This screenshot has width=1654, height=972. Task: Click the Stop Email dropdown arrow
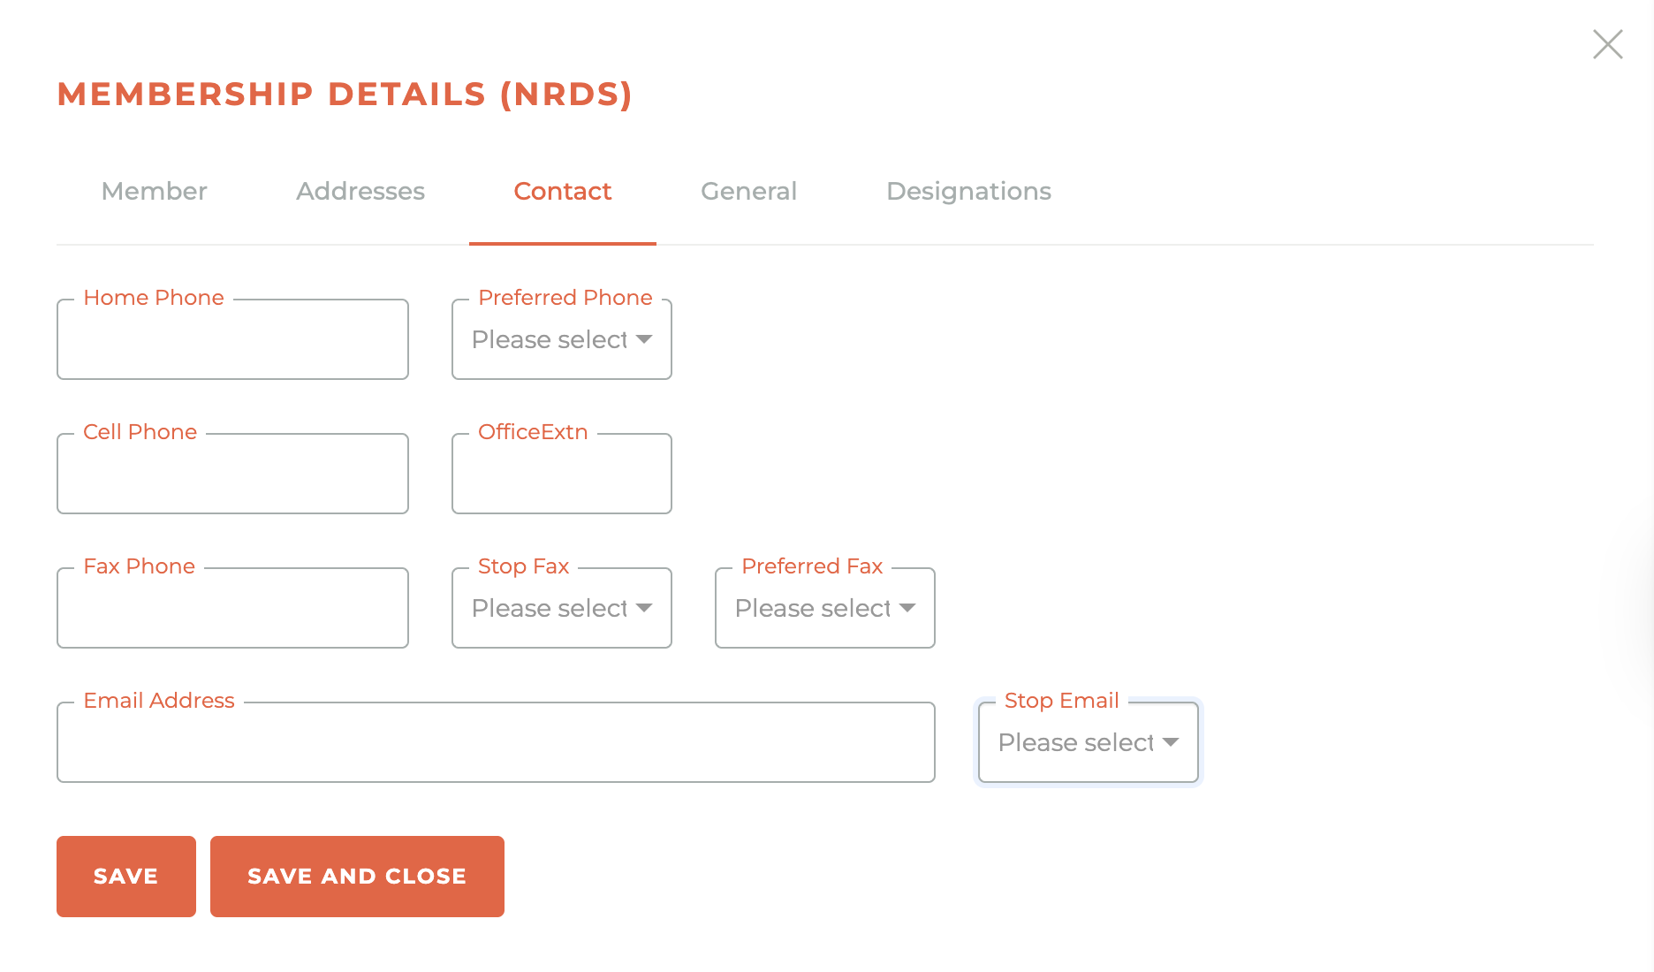[1170, 743]
